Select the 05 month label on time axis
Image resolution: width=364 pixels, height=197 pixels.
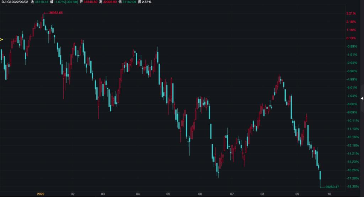pyautogui.click(x=168, y=194)
